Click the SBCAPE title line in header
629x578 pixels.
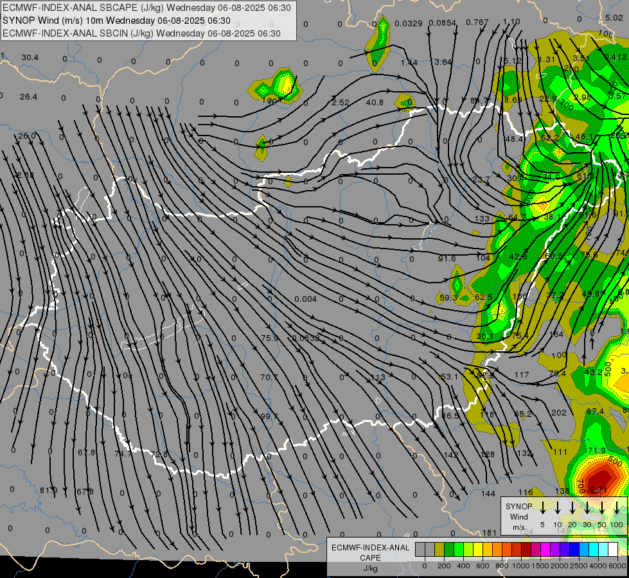click(x=146, y=8)
